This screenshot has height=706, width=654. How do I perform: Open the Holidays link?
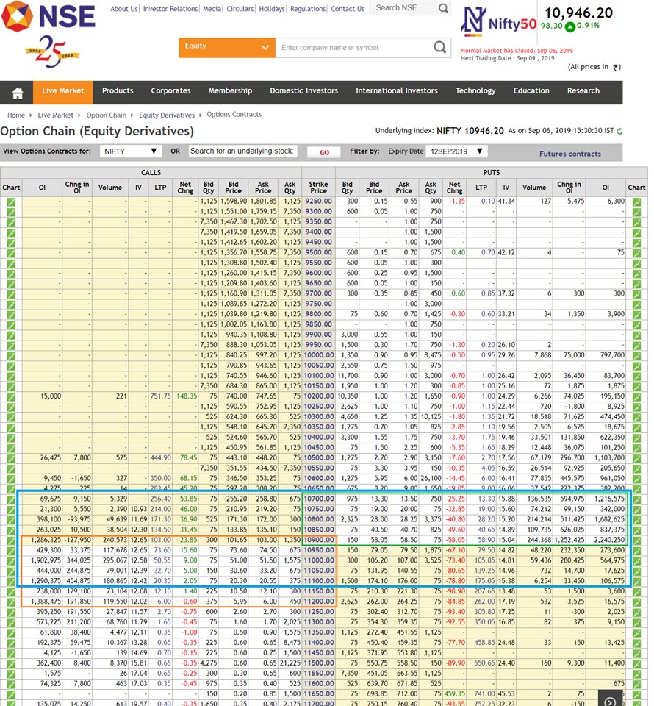tap(272, 9)
